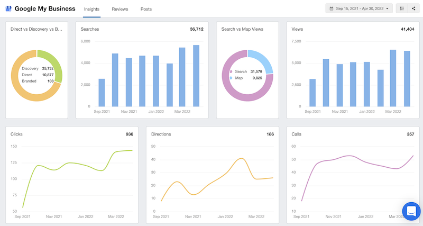Image resolution: width=423 pixels, height=226 pixels.
Task: Click the 6,000 axis label in Searches
Action: pos(85,41)
